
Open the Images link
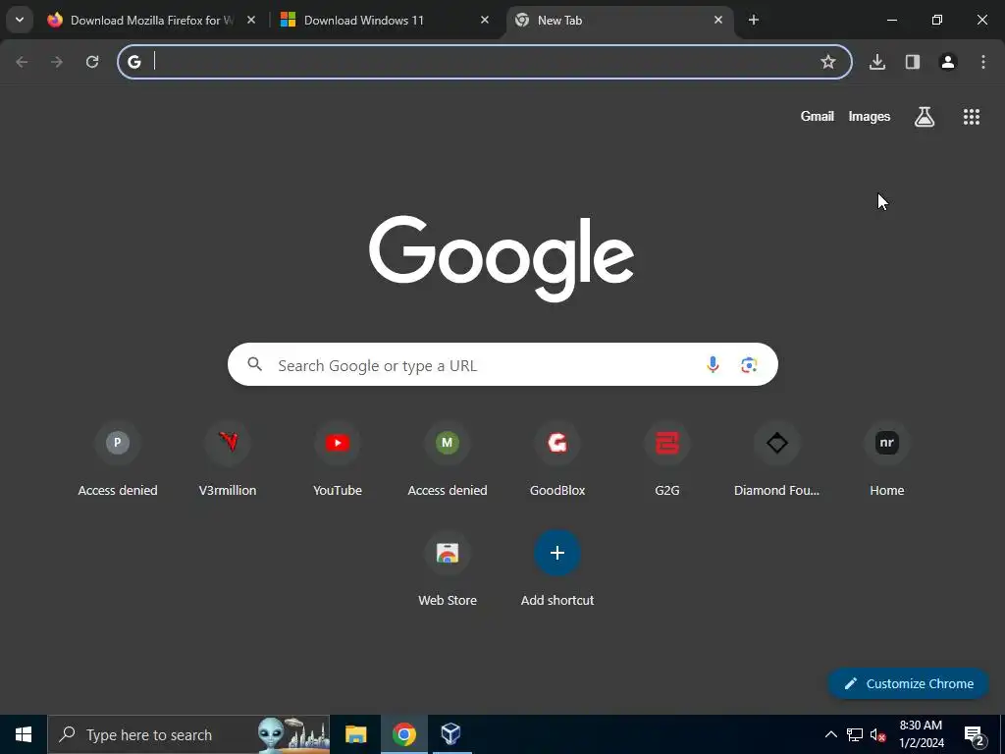click(870, 116)
